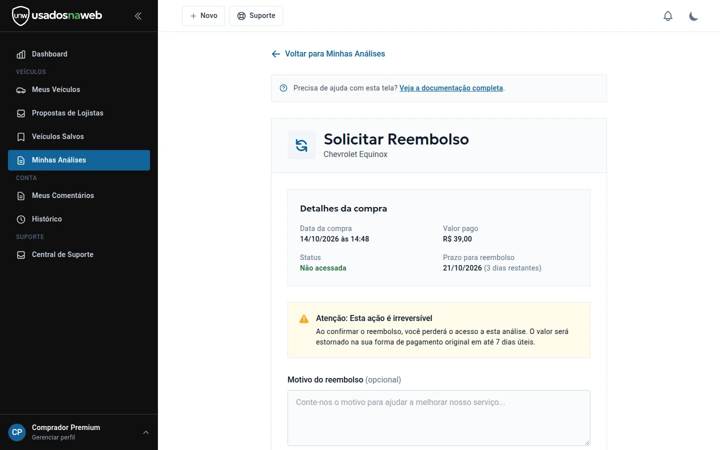Click the back arrow icon
This screenshot has width=720, height=450.
tap(276, 54)
